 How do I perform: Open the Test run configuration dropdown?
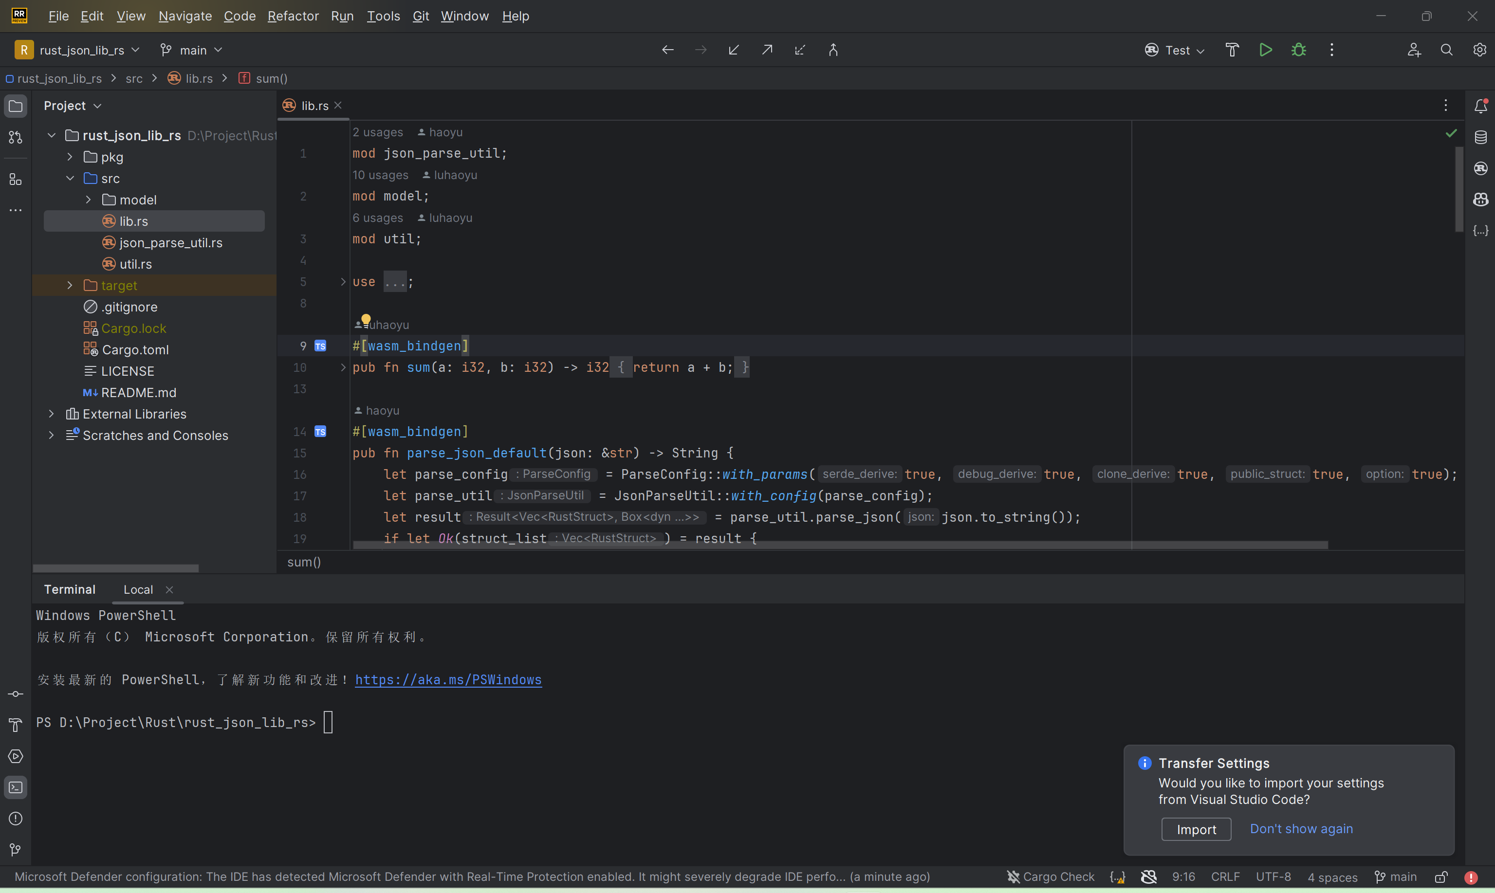[1175, 50]
